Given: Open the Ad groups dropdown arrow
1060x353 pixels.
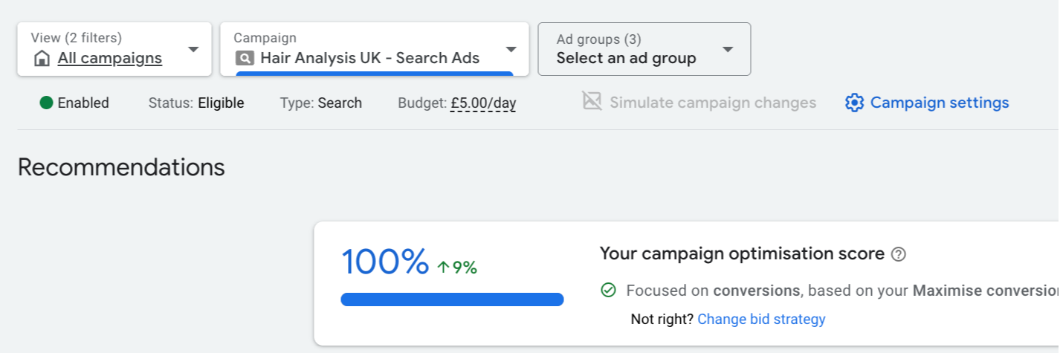Looking at the screenshot, I should coord(728,50).
